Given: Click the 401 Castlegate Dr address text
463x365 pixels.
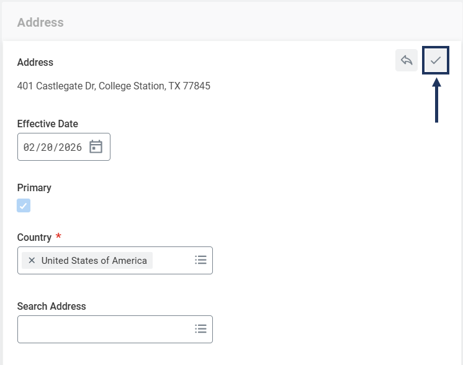Looking at the screenshot, I should (114, 86).
